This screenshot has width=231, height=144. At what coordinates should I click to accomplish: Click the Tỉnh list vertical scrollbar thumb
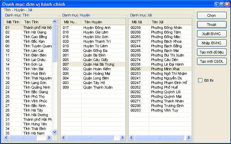[x=54, y=43]
